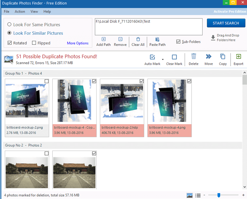Click the Auto Mark icon
Screen dimensions: 247x199
click(x=152, y=57)
